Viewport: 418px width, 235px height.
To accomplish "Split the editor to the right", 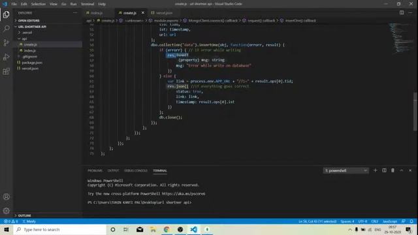I will [402, 13].
